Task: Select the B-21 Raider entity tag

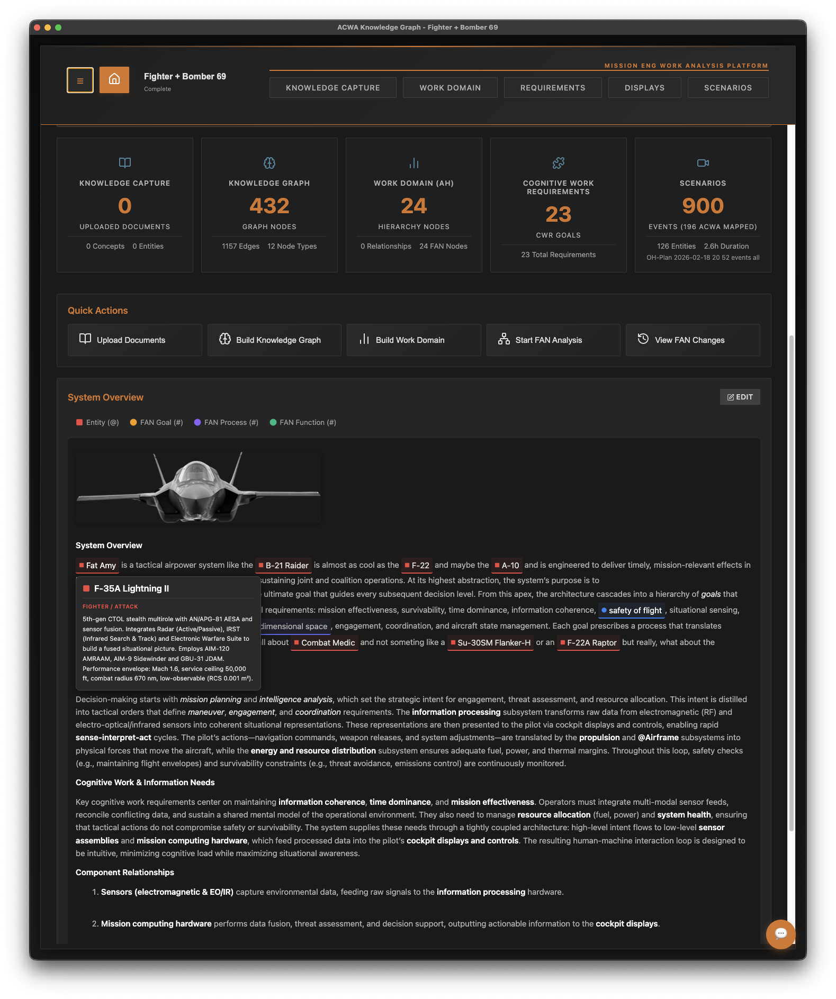Action: 283,565
